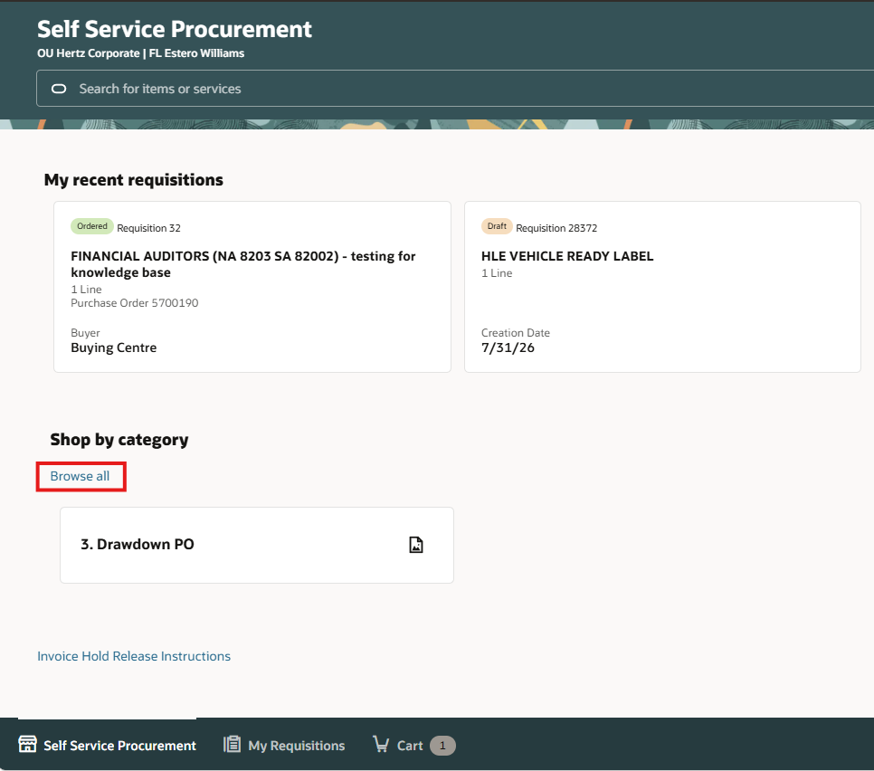Click the My Requisitions clipboard icon

[232, 744]
